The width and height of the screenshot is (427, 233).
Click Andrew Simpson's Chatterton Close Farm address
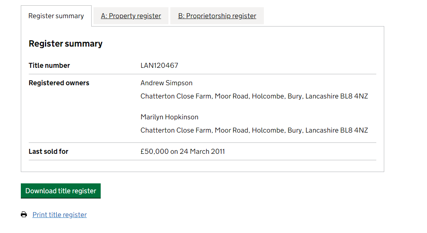(x=254, y=96)
